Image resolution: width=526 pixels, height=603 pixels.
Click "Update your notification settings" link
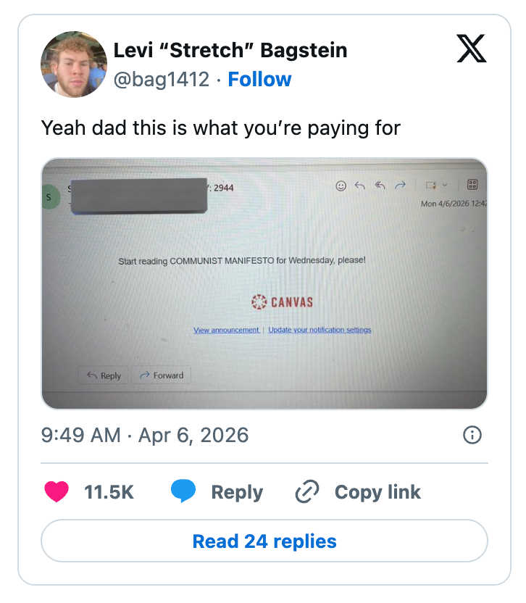point(320,330)
